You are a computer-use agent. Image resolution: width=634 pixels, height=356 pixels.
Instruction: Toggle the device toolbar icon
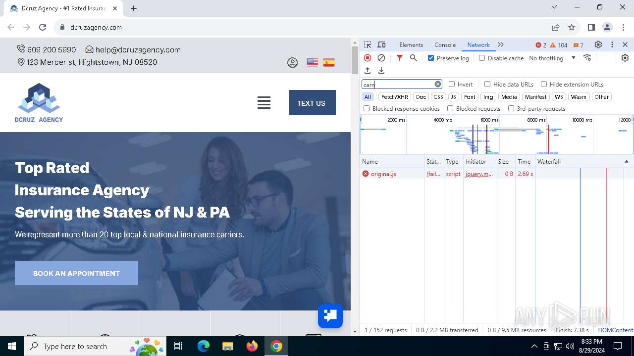click(x=381, y=44)
